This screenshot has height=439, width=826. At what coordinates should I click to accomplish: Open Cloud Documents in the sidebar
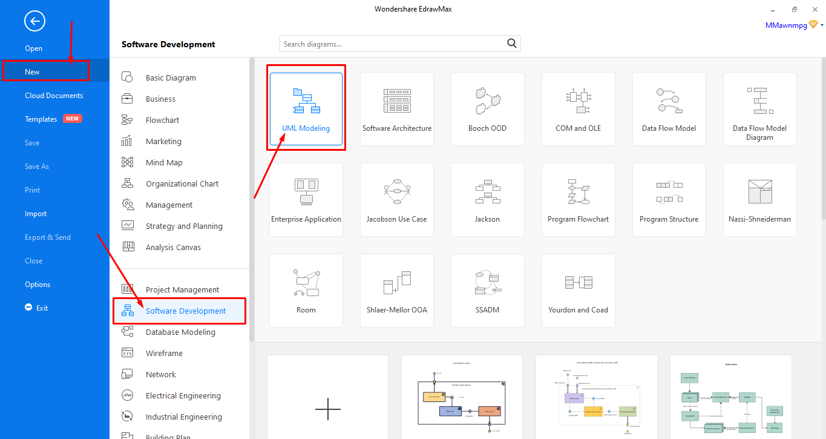(54, 96)
